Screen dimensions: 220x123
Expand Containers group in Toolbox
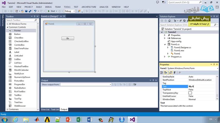coord(7,109)
